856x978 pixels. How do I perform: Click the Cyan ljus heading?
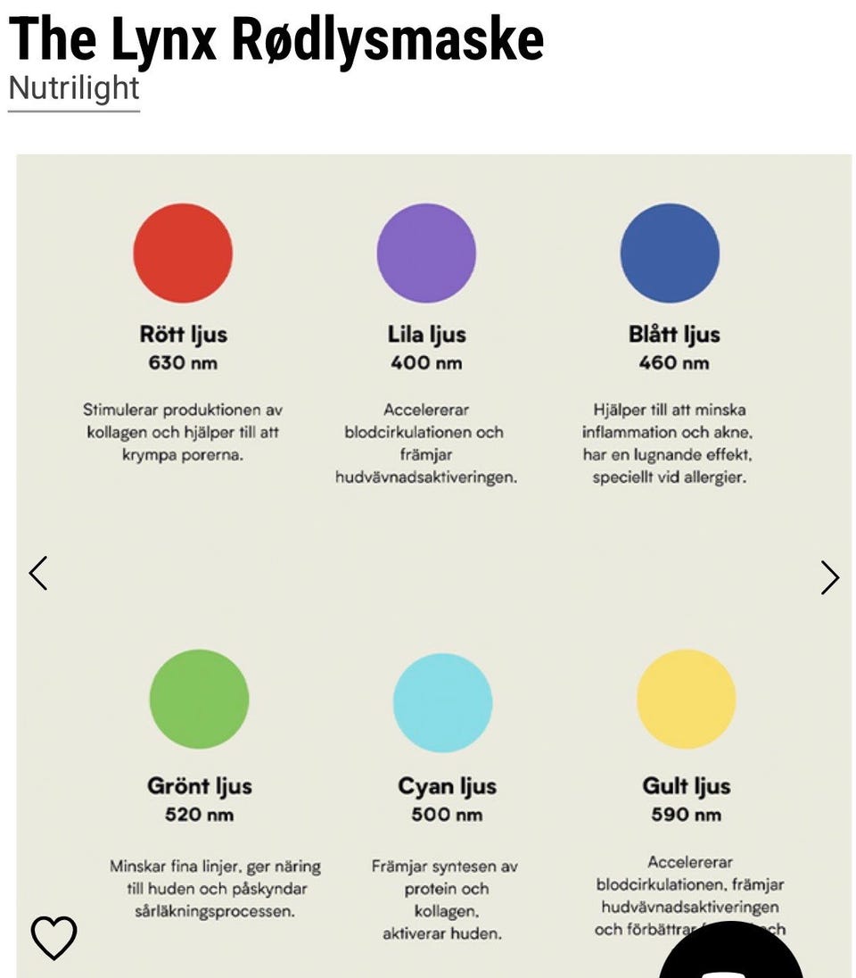pyautogui.click(x=447, y=786)
